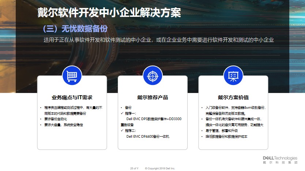
Task: Select the main title 戴尔软件开发中小企业解决方案
Action: click(109, 13)
